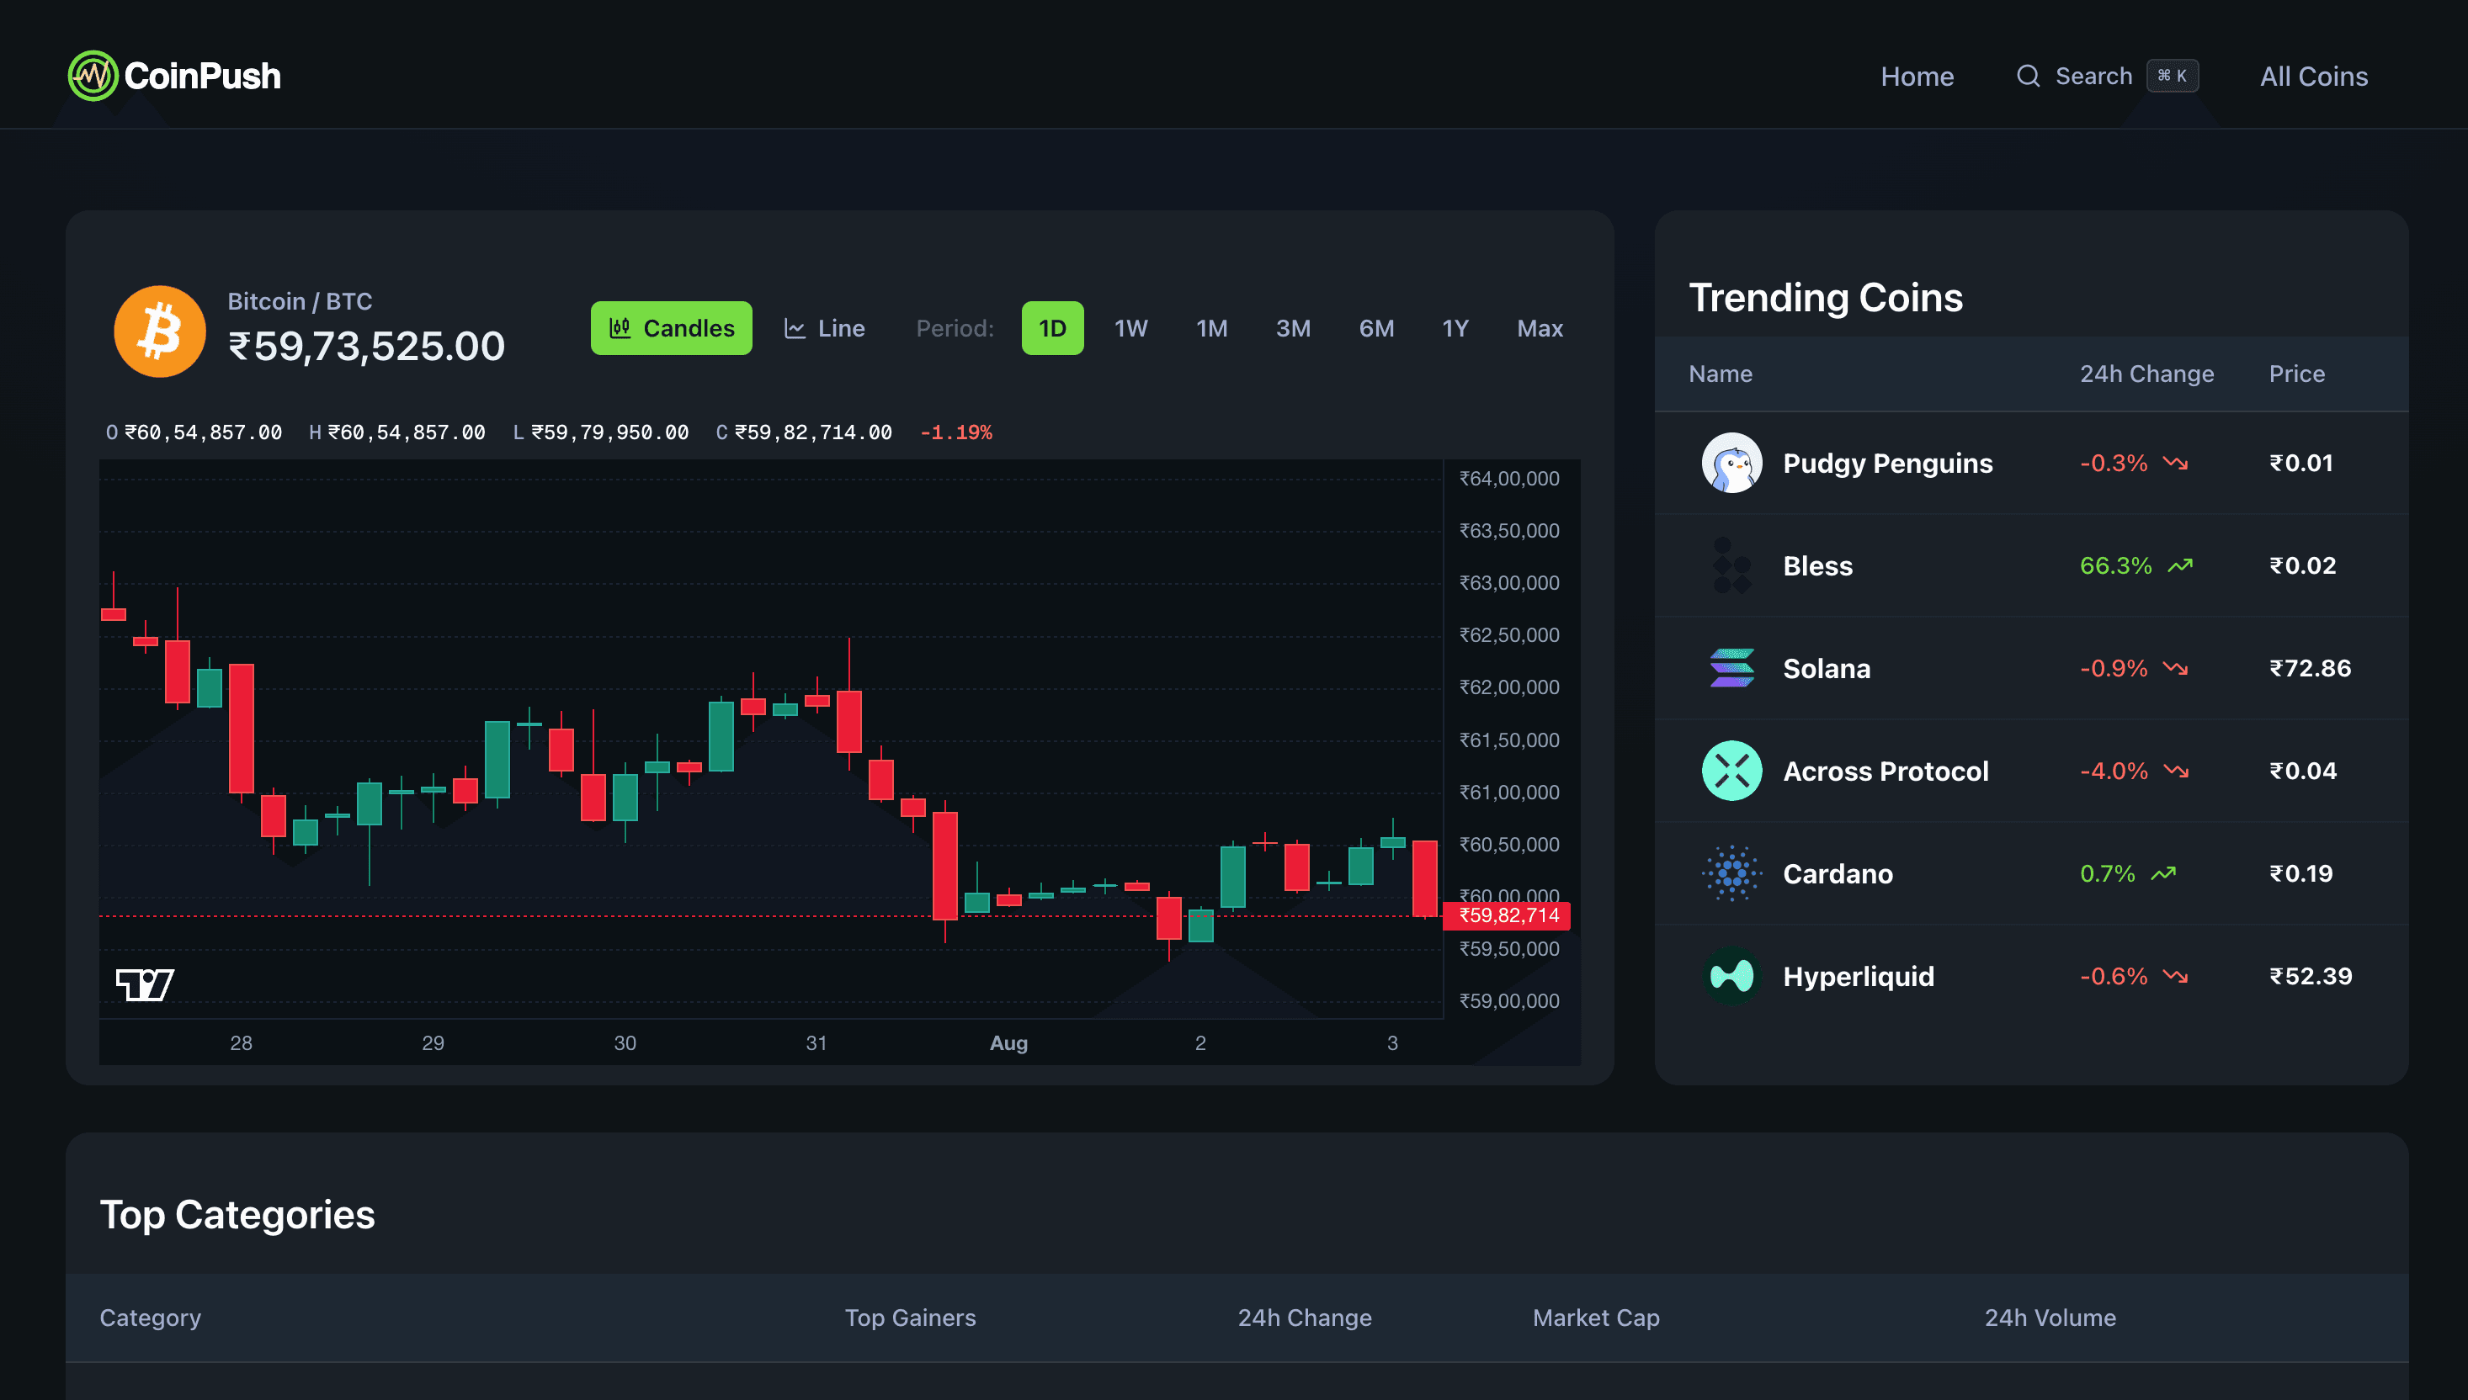Select the 1W period
The image size is (2468, 1400).
[x=1130, y=328]
